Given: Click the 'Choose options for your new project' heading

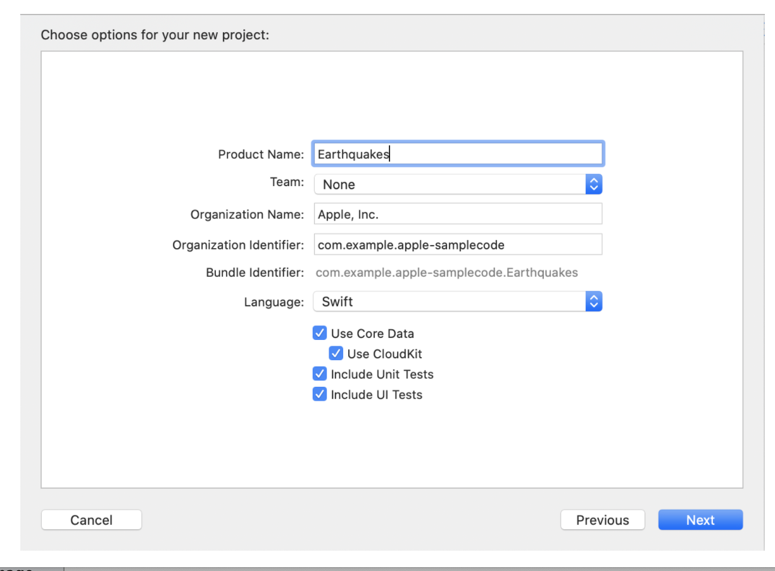Looking at the screenshot, I should tap(155, 34).
